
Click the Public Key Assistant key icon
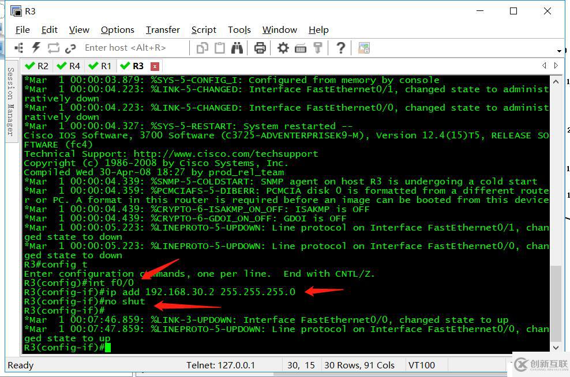(318, 48)
